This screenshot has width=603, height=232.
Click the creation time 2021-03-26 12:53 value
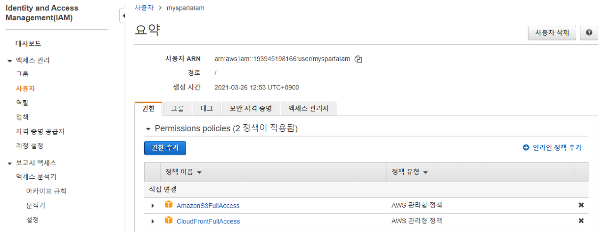point(257,88)
